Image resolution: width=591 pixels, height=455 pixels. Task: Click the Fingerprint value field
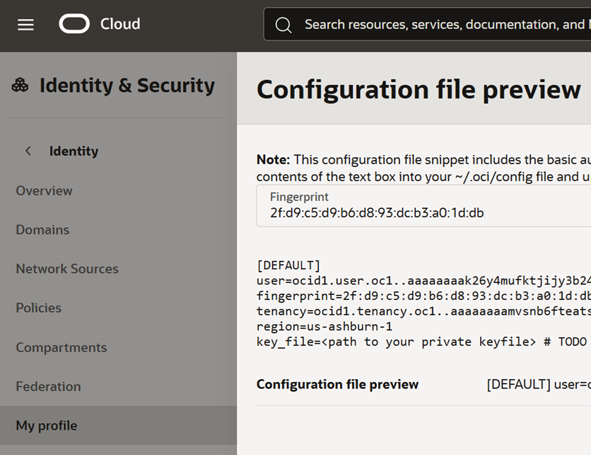[377, 213]
